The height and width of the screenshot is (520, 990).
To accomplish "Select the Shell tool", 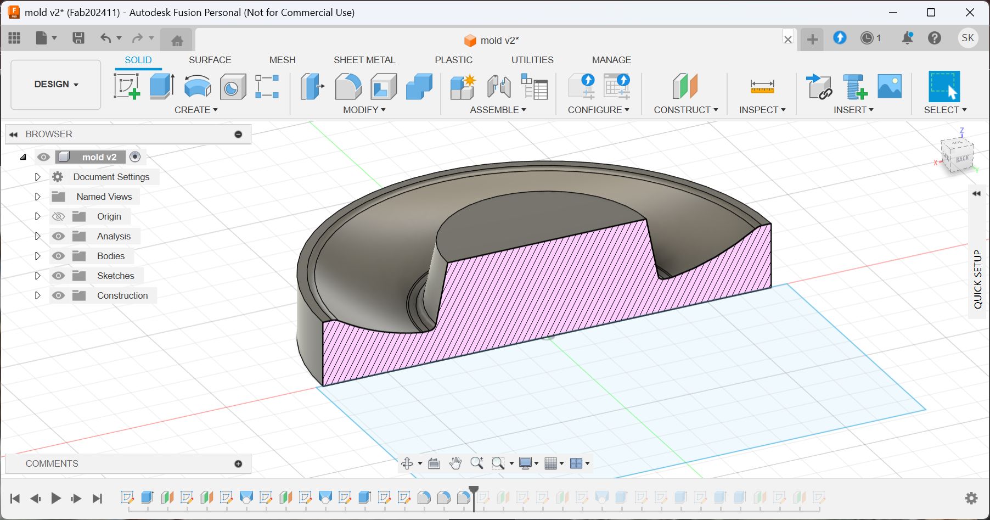I will tap(384, 86).
